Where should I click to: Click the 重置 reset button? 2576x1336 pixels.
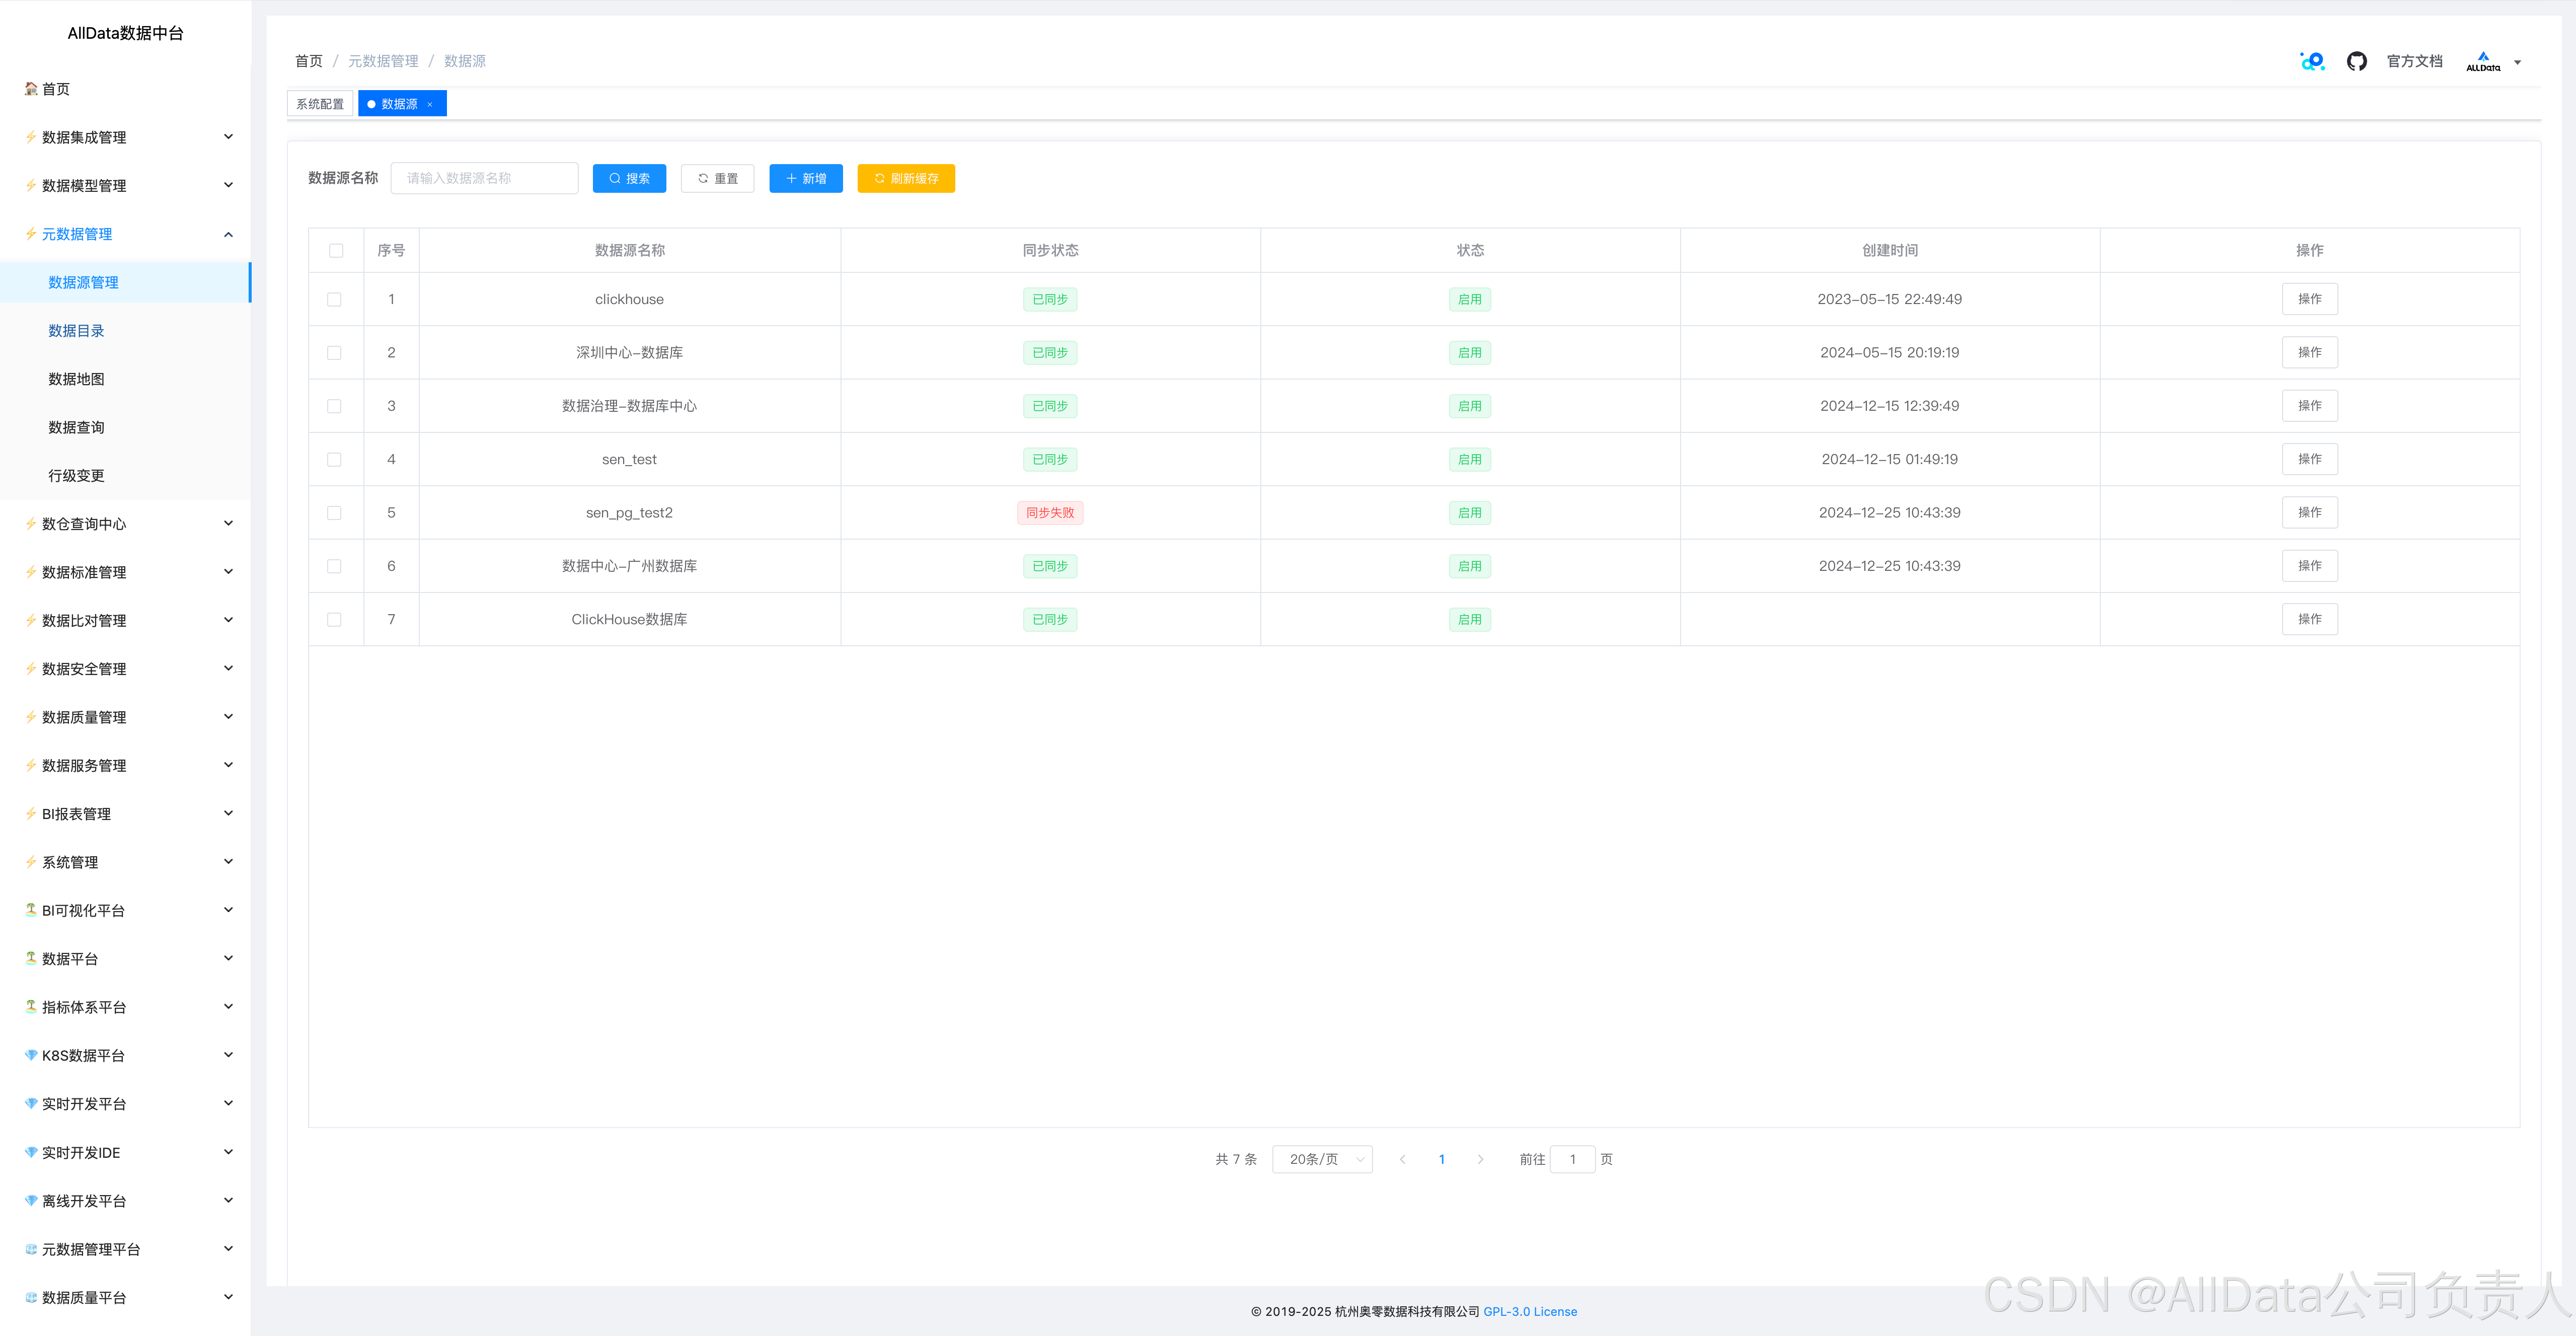(718, 178)
